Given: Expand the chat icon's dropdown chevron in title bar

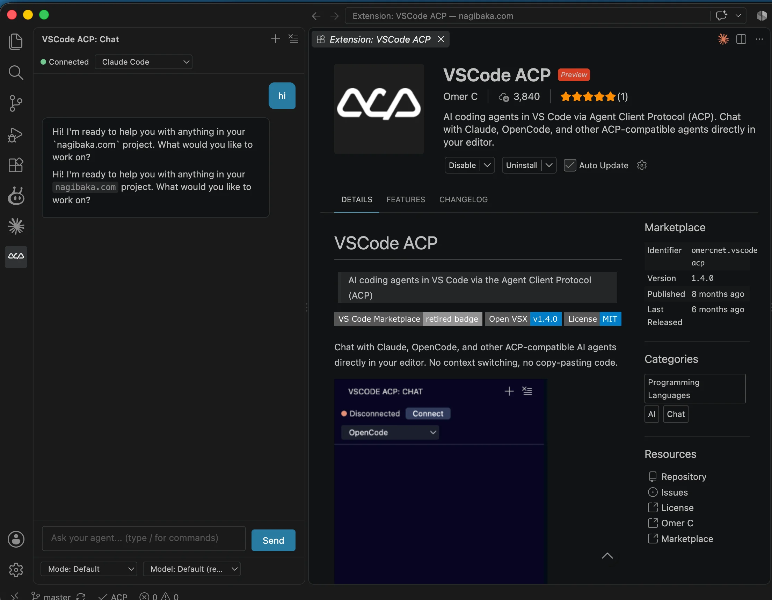Looking at the screenshot, I should 738,16.
